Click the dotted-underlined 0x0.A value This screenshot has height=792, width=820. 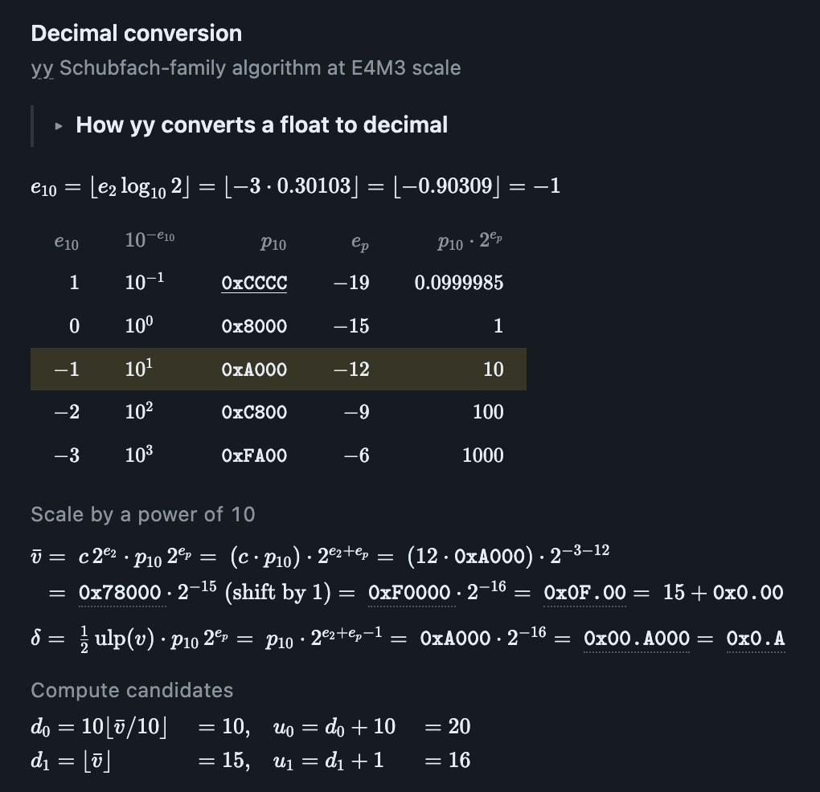point(756,639)
